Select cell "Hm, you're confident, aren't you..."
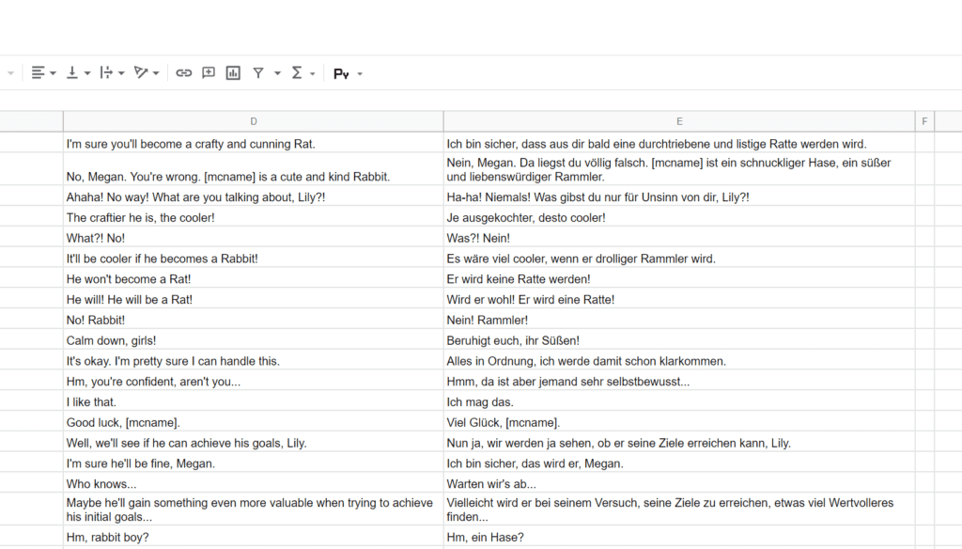This screenshot has width=962, height=549. pyautogui.click(x=254, y=380)
